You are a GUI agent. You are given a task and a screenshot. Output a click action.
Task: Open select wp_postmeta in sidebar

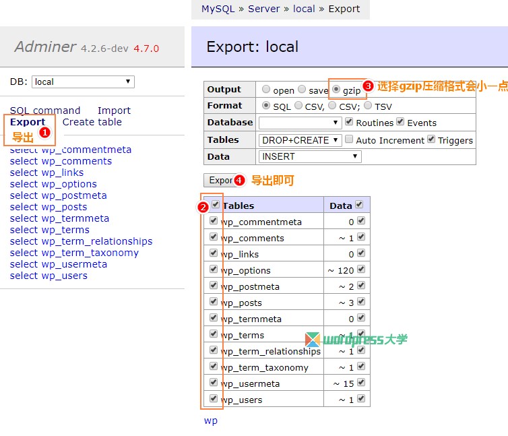74,195
